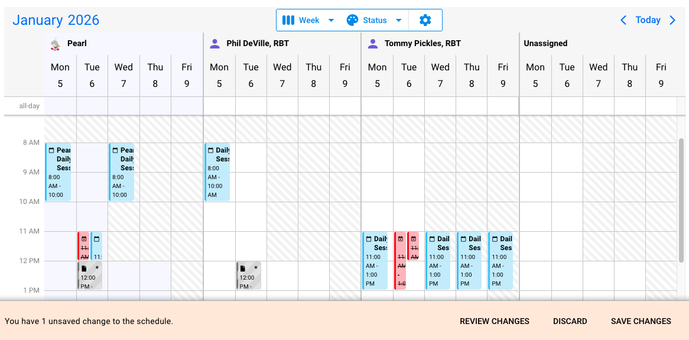
Task: Review changes to the schedule
Action: pyautogui.click(x=495, y=321)
